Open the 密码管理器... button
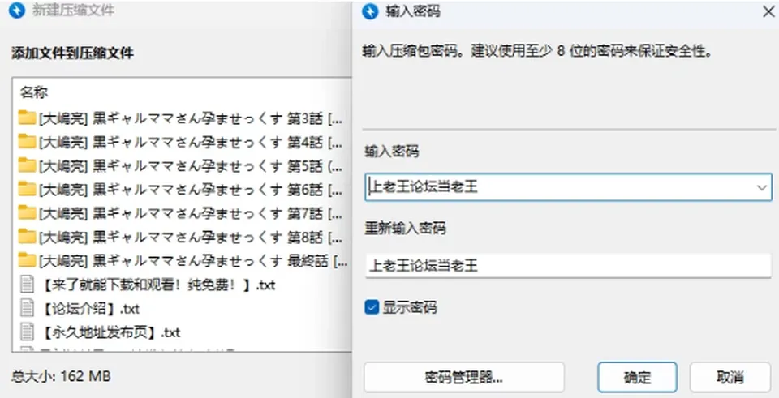This screenshot has width=779, height=398. (464, 377)
